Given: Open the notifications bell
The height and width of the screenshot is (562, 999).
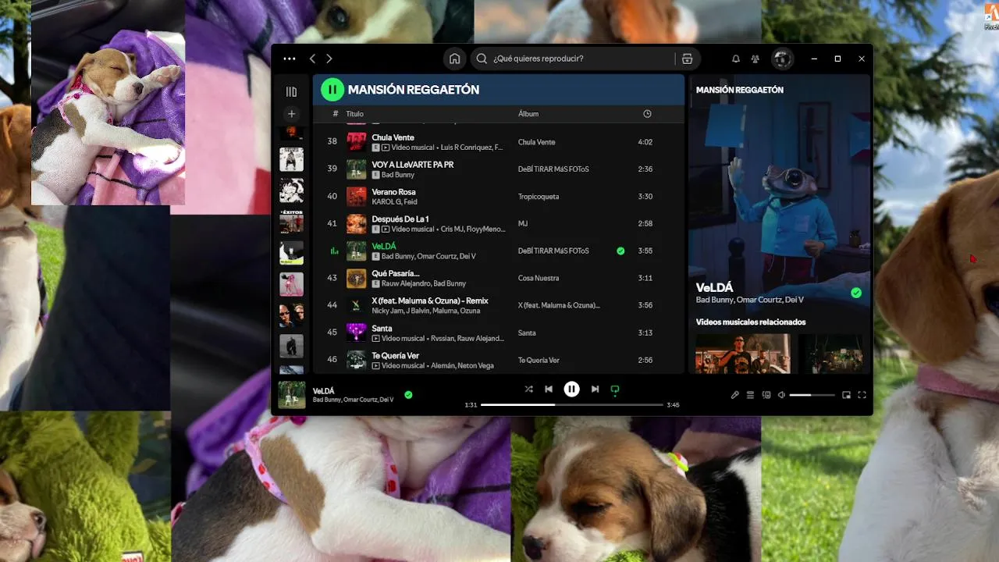Looking at the screenshot, I should [x=735, y=59].
